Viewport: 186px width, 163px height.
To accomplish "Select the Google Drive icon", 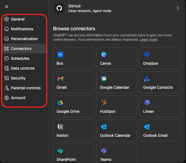I will [60, 103].
